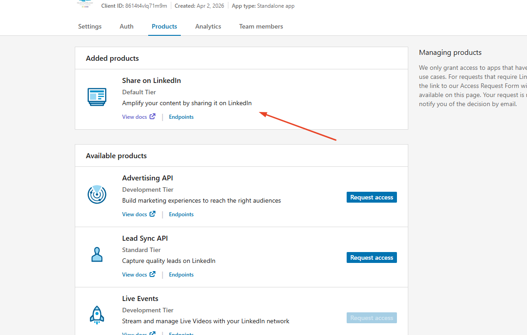View Endpoints for Share on LinkedIn
Image resolution: width=527 pixels, height=335 pixels.
coord(181,117)
